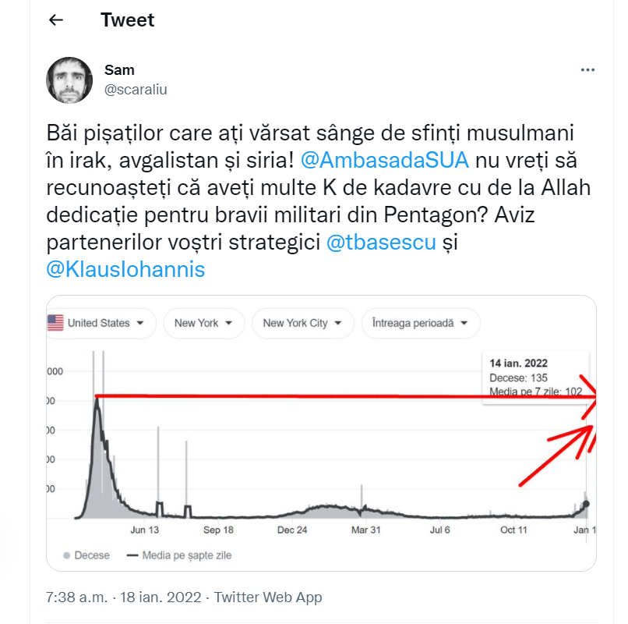628x624 pixels.
Task: Open the Întreaga perioadă time range dropdown
Action: [421, 323]
